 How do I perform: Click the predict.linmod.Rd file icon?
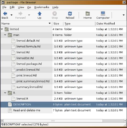(13, 70)
